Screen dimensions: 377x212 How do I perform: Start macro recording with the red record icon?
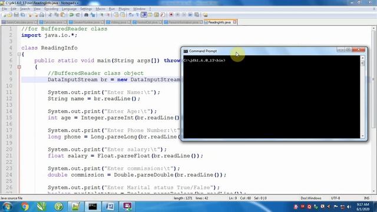(171, 15)
